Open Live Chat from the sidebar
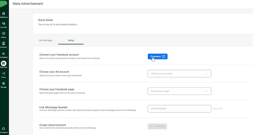The height and width of the screenshot is (135, 253). [x=4, y=25]
